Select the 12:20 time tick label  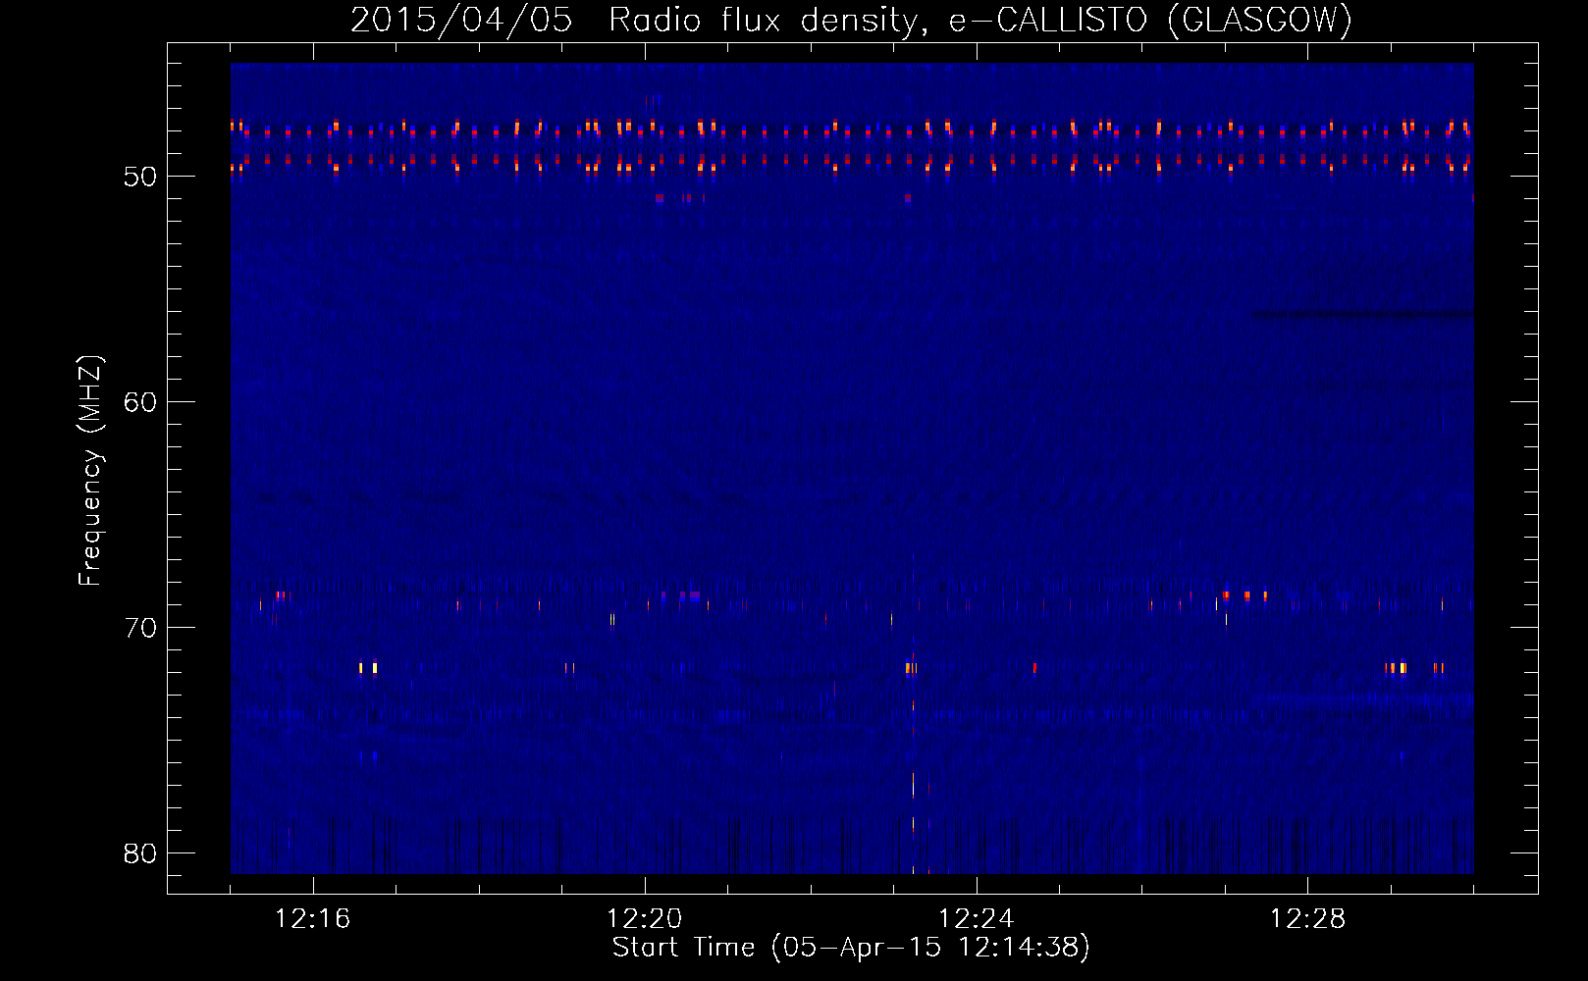pos(644,919)
